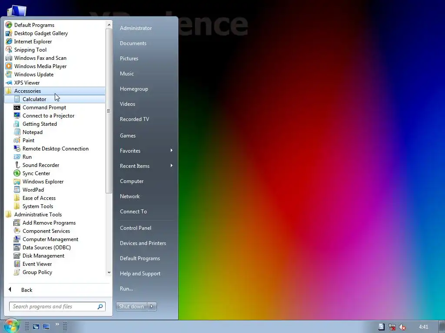Open the Pictures library
The width and height of the screenshot is (445, 333).
pos(146,59)
